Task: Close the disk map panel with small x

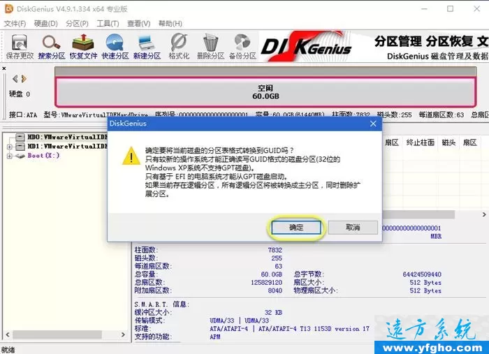Action: pyautogui.click(x=4, y=68)
